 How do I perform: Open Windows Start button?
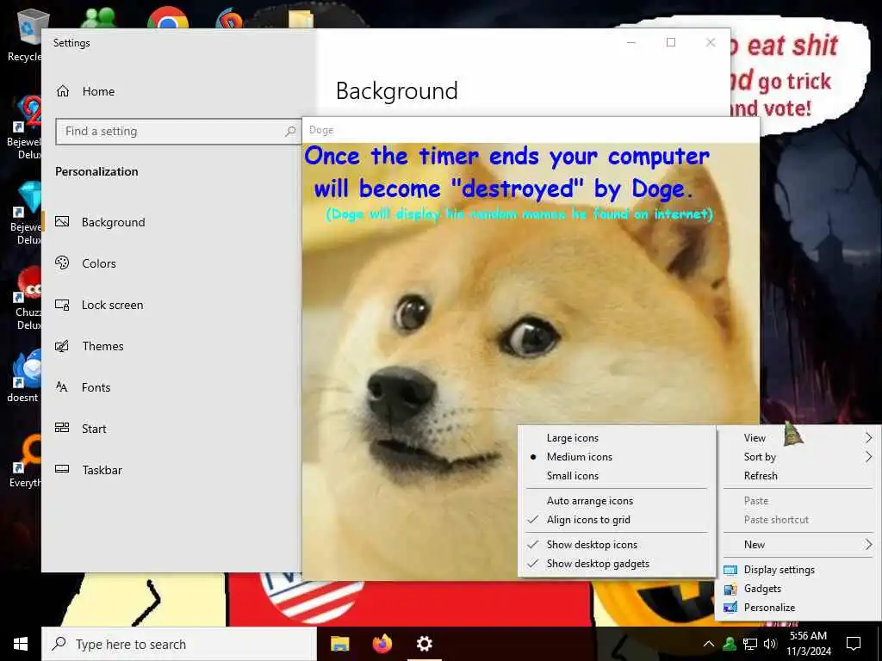tap(21, 644)
